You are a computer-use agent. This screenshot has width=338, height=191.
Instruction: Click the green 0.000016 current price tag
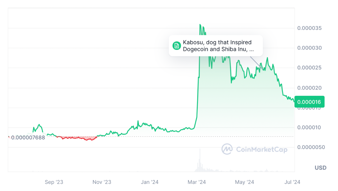(x=309, y=102)
